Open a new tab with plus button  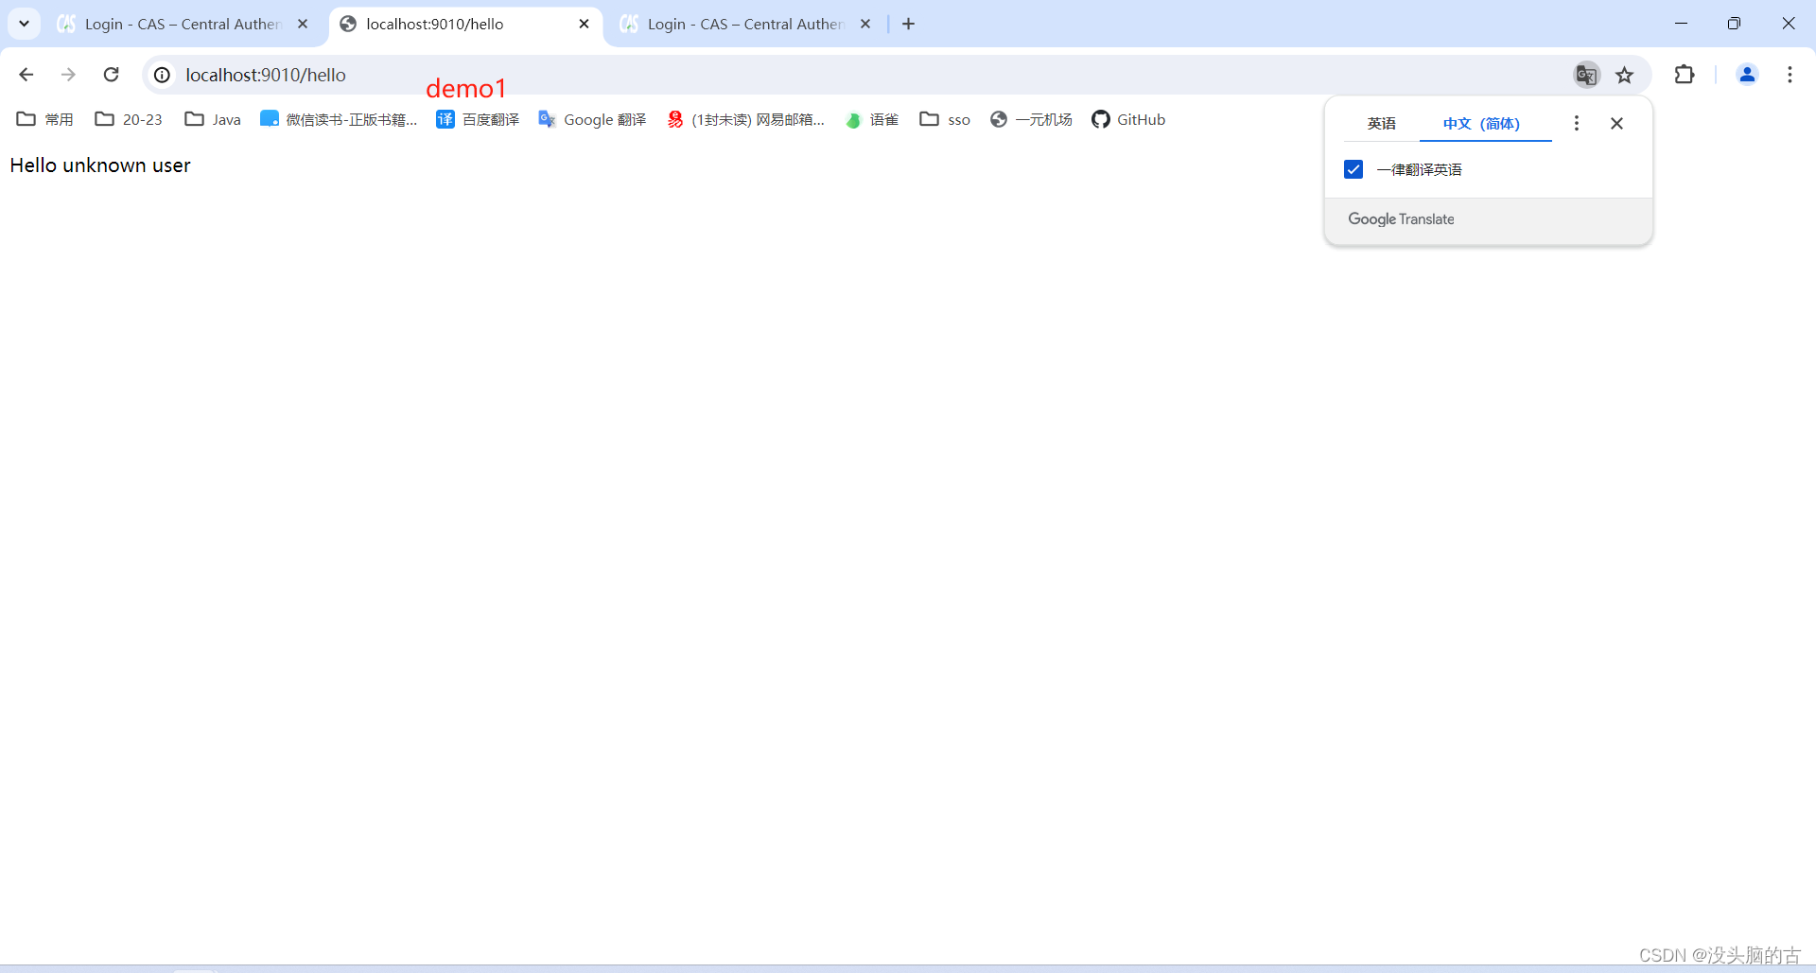click(909, 25)
